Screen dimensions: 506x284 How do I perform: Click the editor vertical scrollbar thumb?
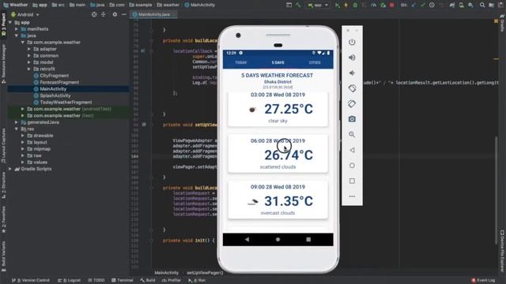pos(497,190)
